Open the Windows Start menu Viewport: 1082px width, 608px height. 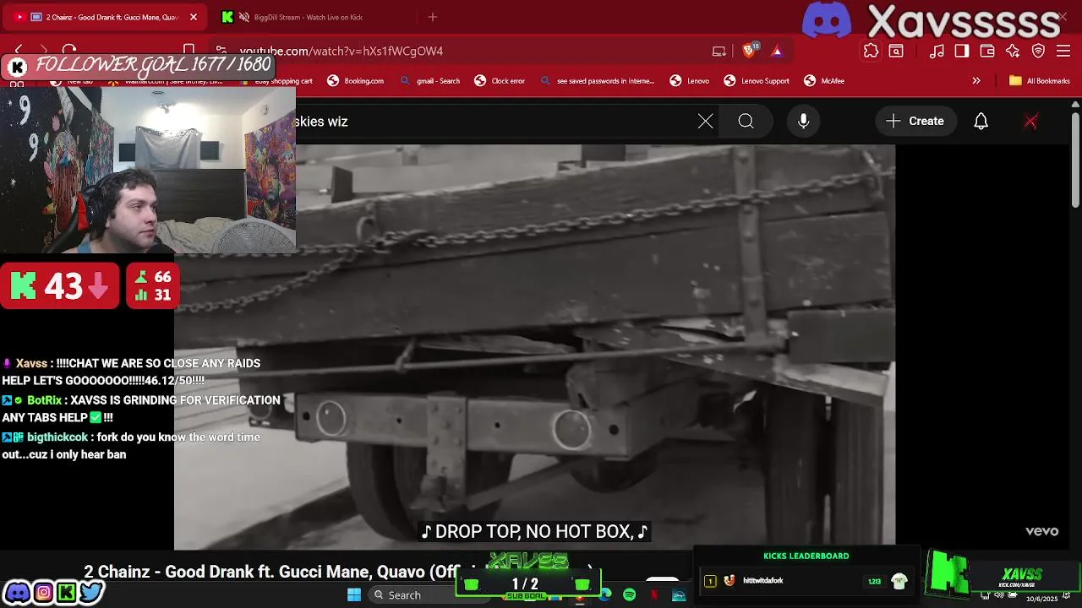354,595
